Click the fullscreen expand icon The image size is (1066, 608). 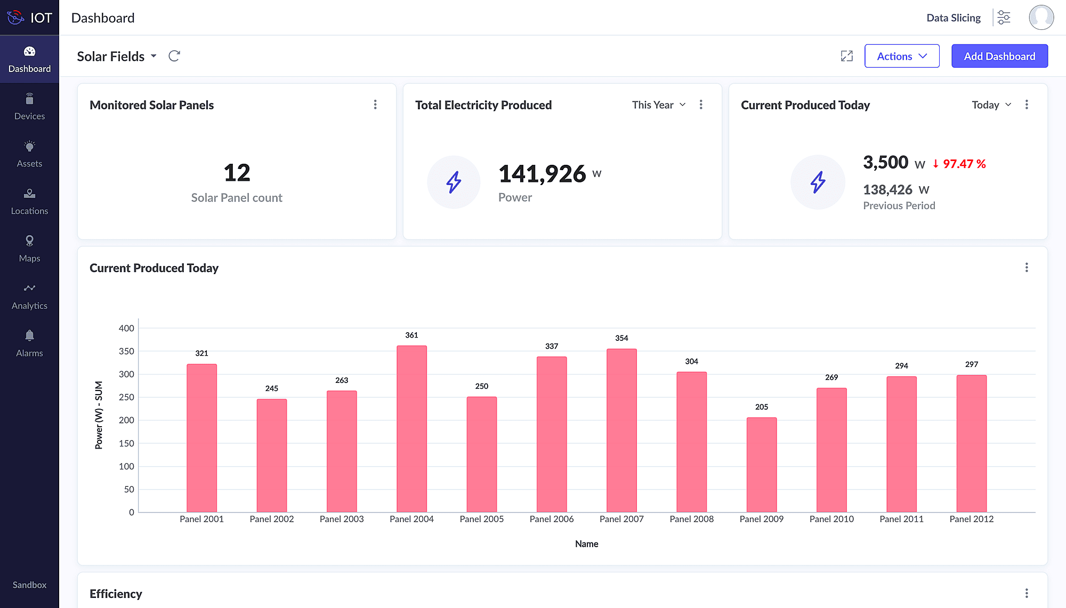click(846, 56)
